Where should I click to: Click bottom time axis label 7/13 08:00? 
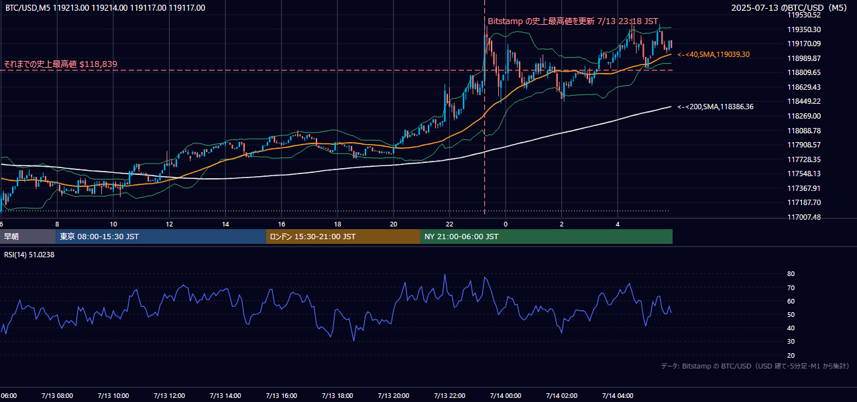58,396
